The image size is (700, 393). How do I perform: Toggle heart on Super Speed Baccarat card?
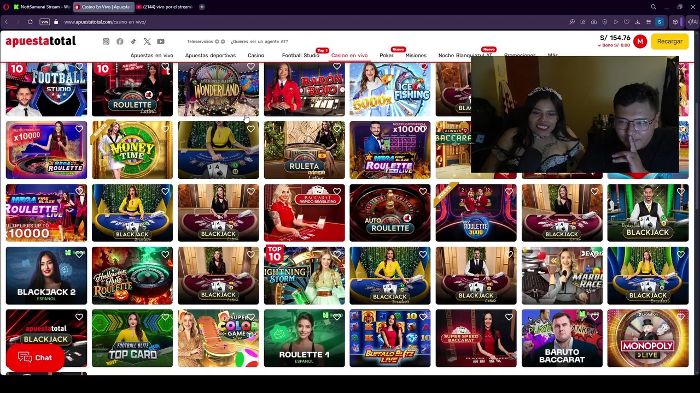click(509, 317)
